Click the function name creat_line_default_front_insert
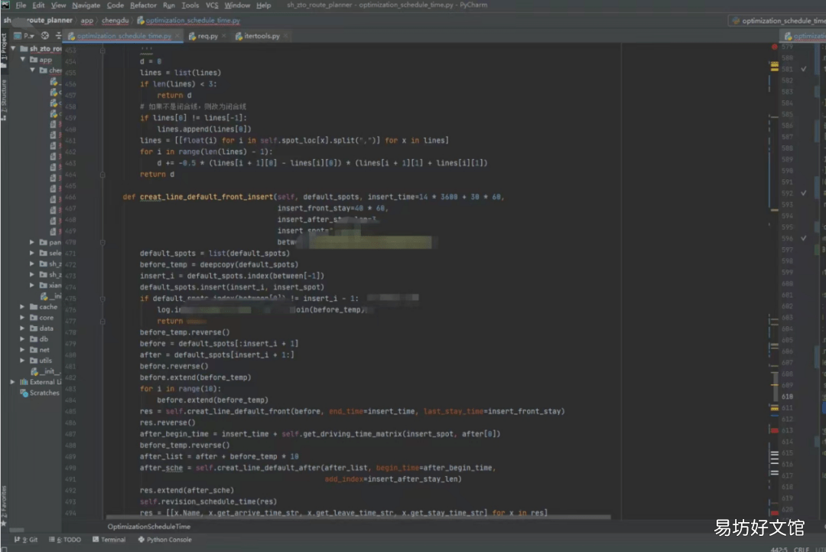This screenshot has height=552, width=826. (206, 198)
